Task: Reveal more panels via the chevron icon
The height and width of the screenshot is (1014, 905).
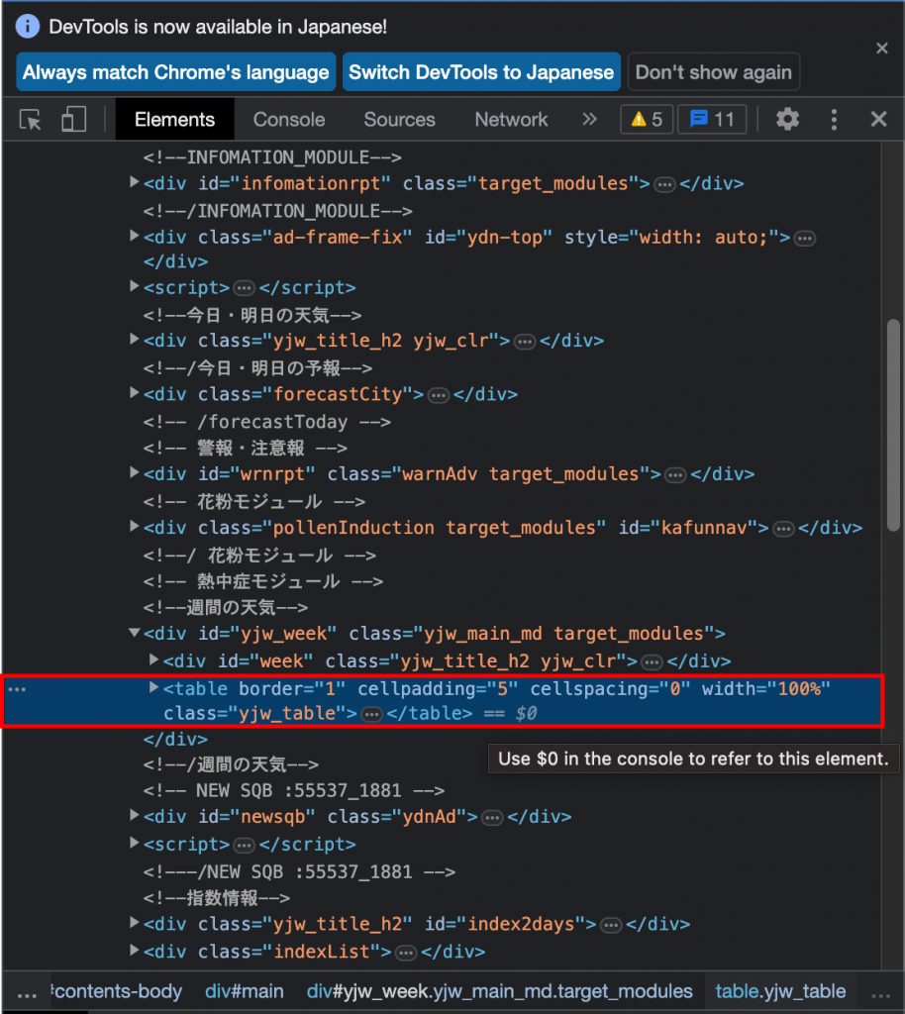Action: (x=589, y=119)
